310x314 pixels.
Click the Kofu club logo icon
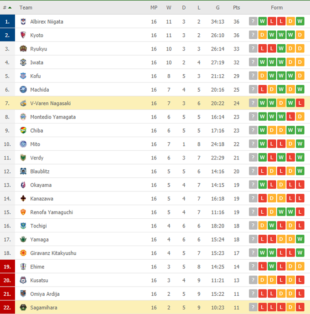[23, 76]
